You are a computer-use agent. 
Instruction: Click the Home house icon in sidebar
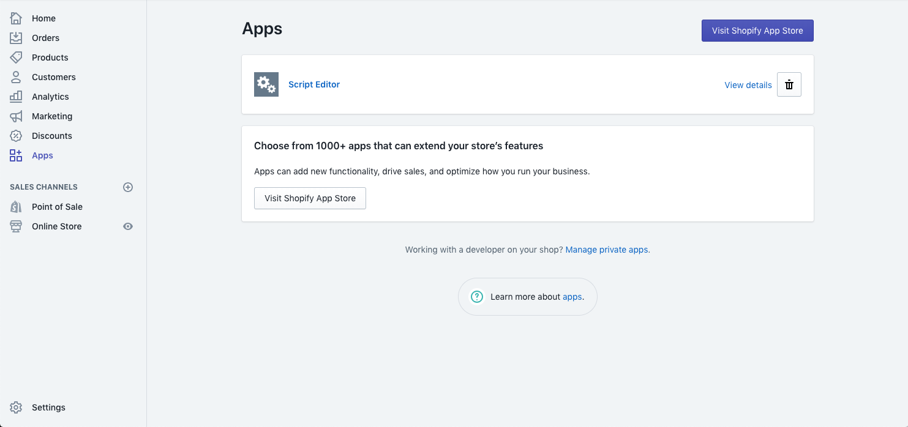[16, 18]
